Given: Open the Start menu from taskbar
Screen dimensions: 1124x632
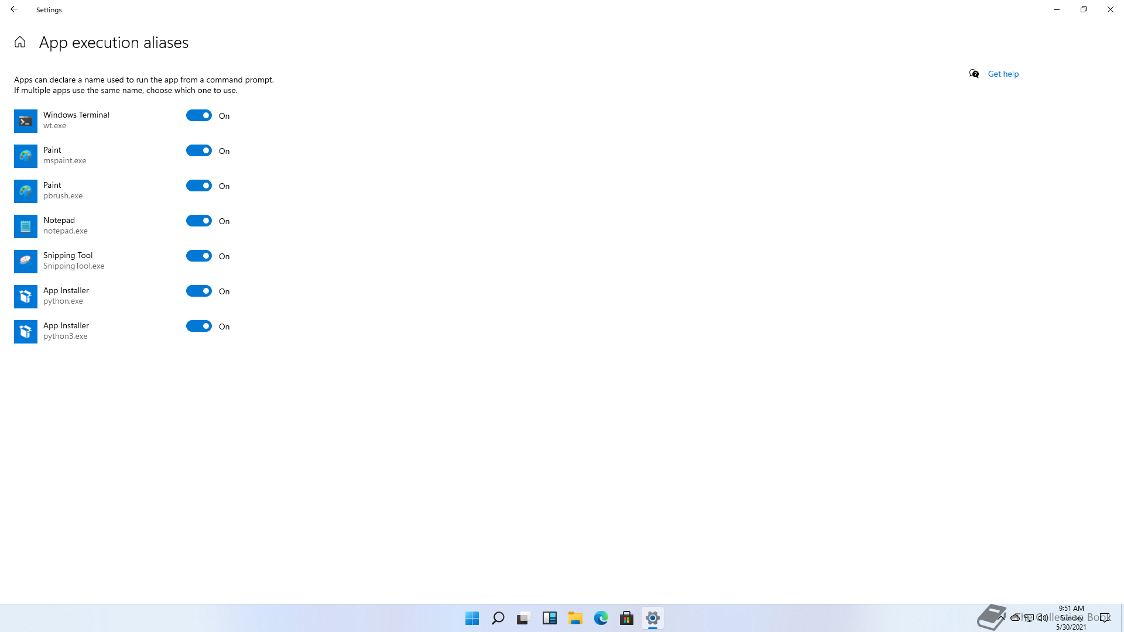Looking at the screenshot, I should pos(472,618).
